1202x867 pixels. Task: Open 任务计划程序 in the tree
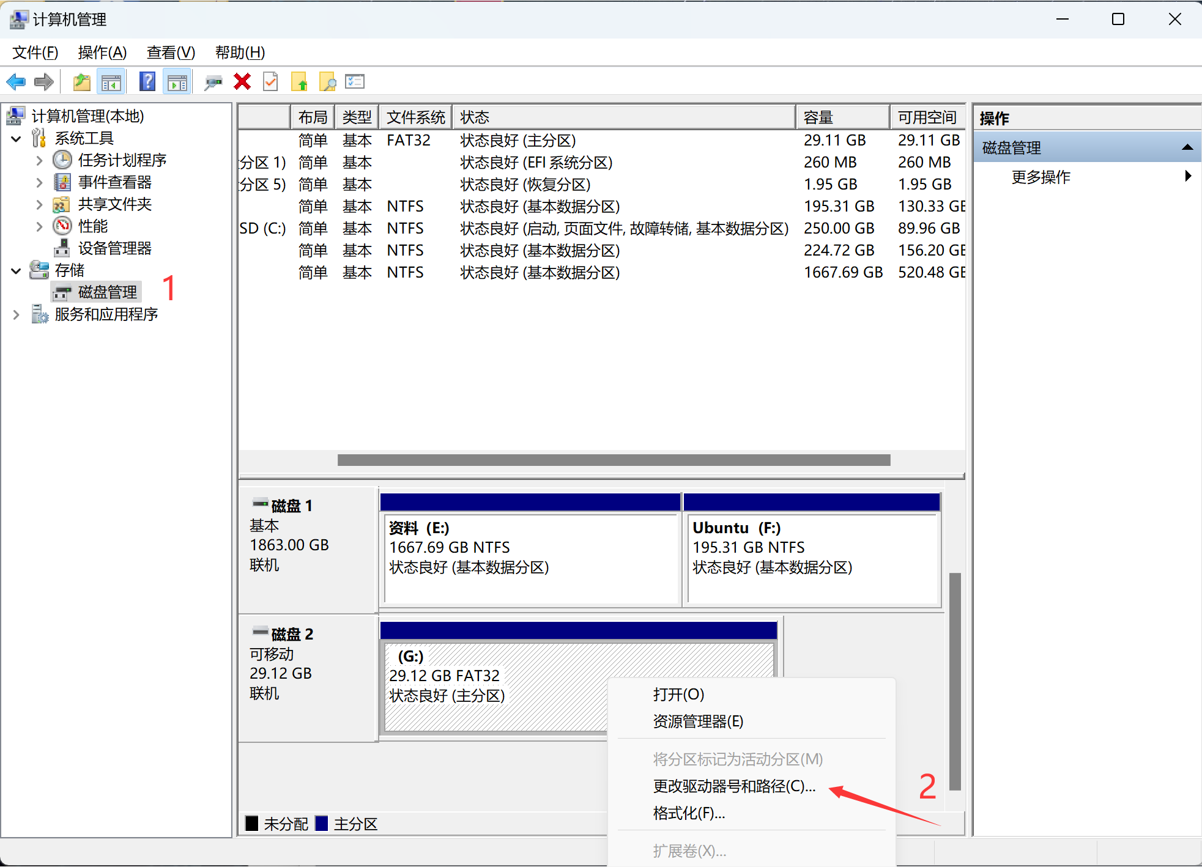(122, 160)
